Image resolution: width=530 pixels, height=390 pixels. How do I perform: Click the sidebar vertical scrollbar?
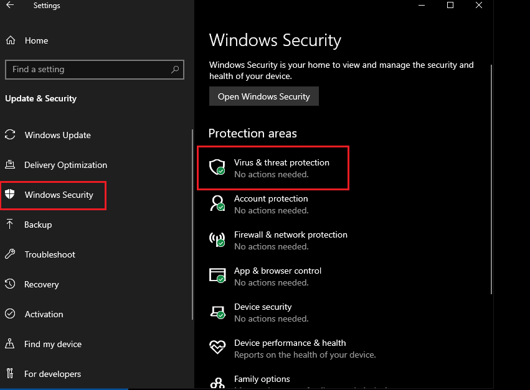tap(192, 224)
